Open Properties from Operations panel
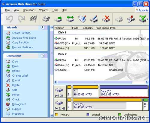The width and height of the screenshot is (150, 123). [x=18, y=114]
